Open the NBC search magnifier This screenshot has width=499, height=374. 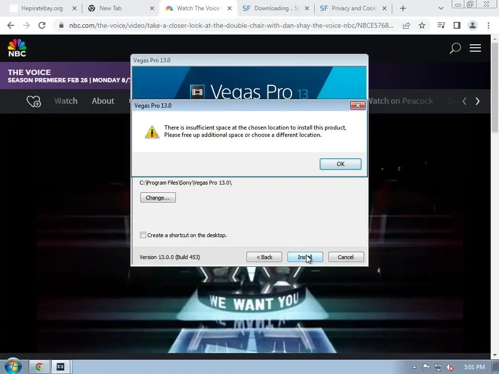455,48
